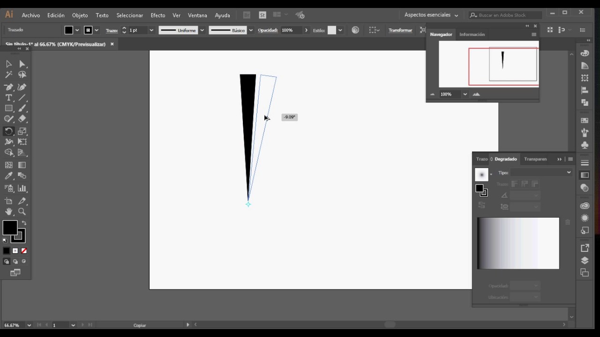Select the Mesh tool
The width and height of the screenshot is (600, 337).
[9, 165]
